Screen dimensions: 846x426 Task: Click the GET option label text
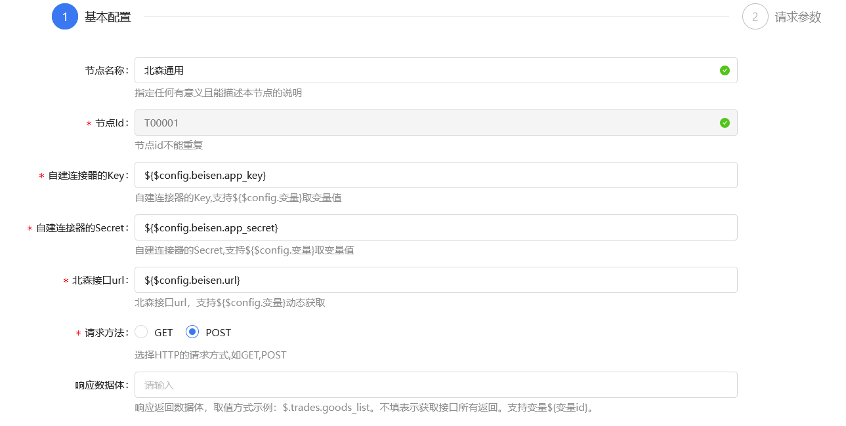(163, 333)
